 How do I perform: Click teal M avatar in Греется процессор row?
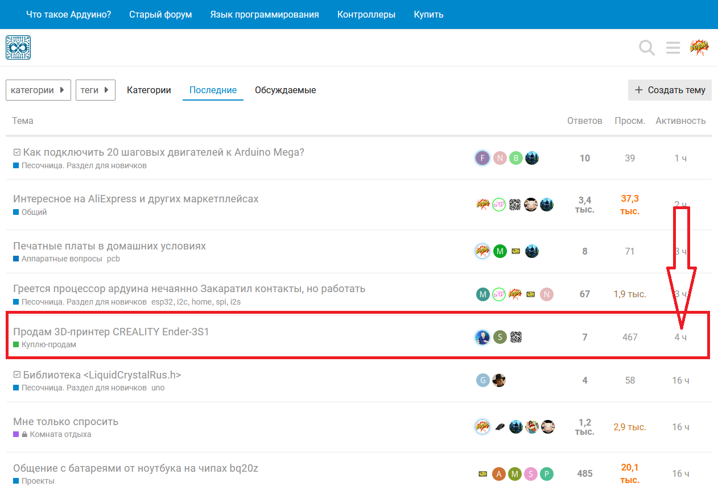click(x=483, y=294)
